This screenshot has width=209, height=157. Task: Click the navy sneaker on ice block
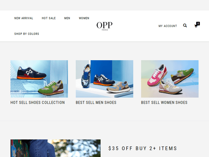tap(31, 73)
